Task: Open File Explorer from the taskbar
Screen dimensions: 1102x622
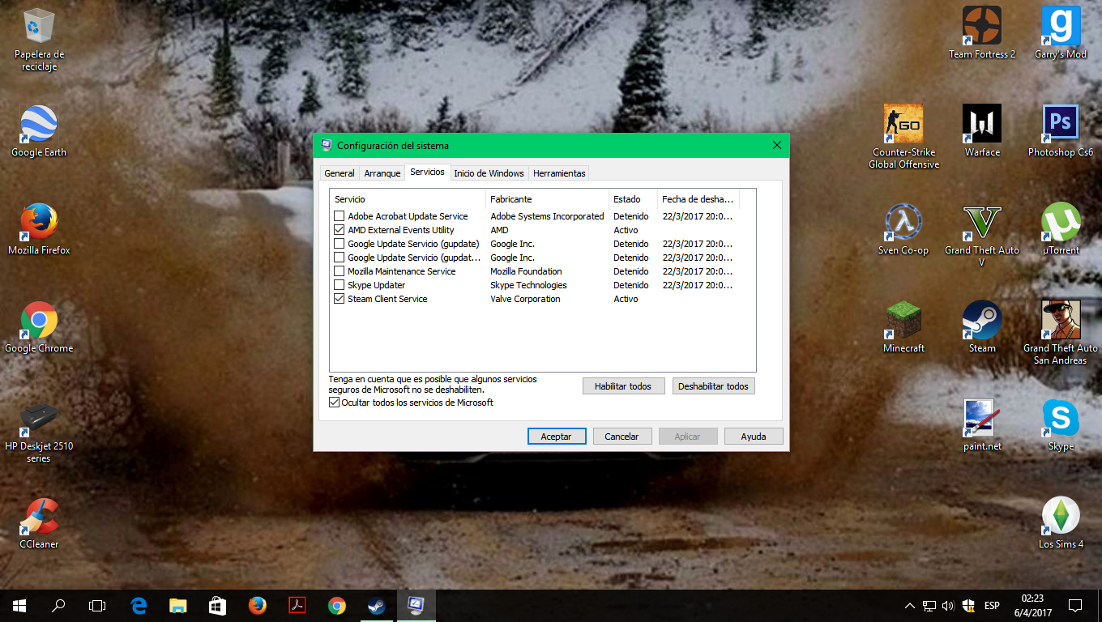Action: 178,606
